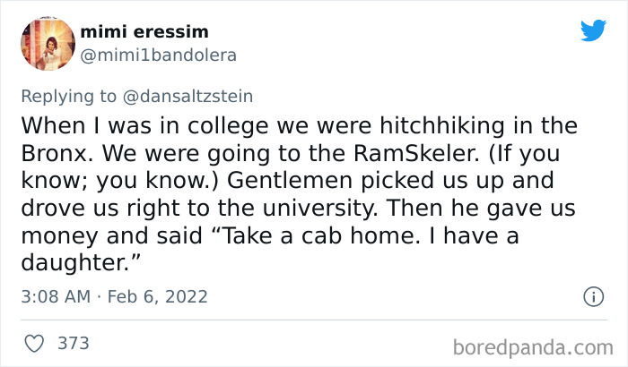This screenshot has width=628, height=367.
Task: Click the Twitter bird logo
Action: (592, 31)
